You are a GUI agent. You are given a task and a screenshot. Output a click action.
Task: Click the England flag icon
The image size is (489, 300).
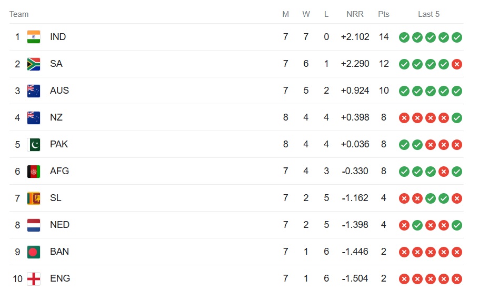34,278
